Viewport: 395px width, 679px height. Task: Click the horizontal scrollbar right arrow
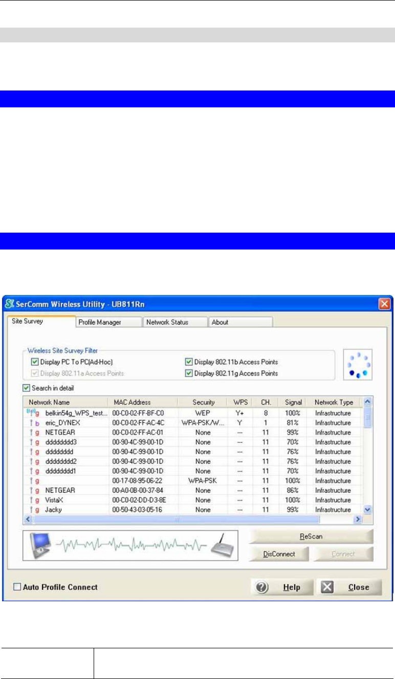point(359,518)
